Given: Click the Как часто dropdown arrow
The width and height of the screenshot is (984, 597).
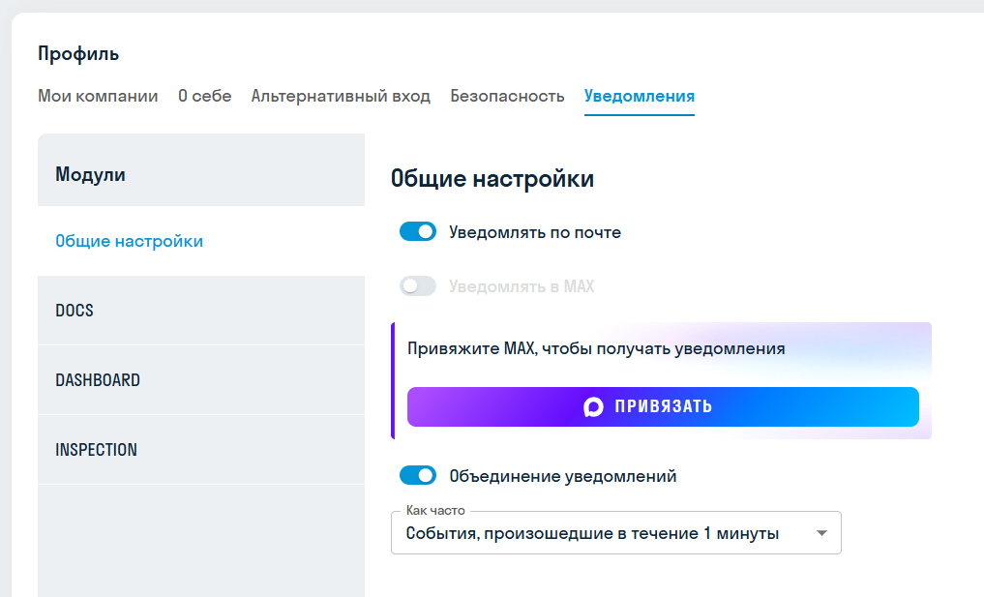Looking at the screenshot, I should [821, 533].
